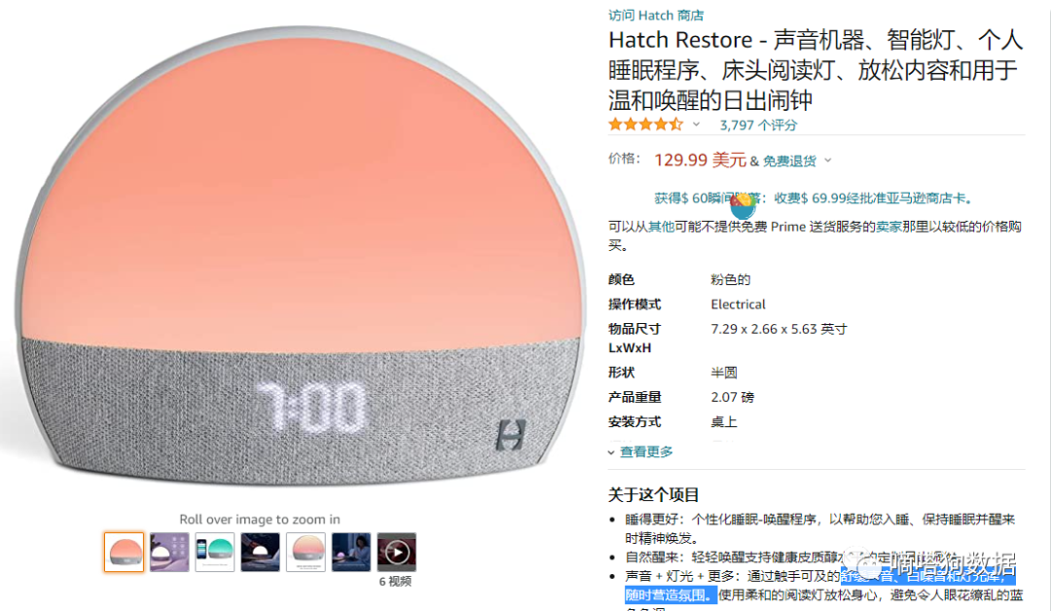Select the phone and teal lamp thumbnail
This screenshot has width=1051, height=611.
pyautogui.click(x=214, y=552)
